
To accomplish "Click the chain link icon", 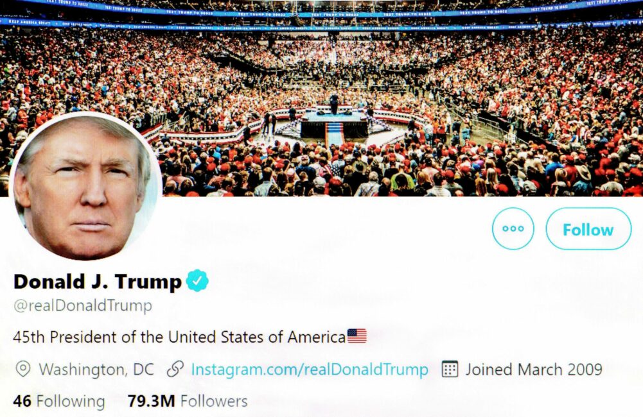I will click(x=175, y=369).
